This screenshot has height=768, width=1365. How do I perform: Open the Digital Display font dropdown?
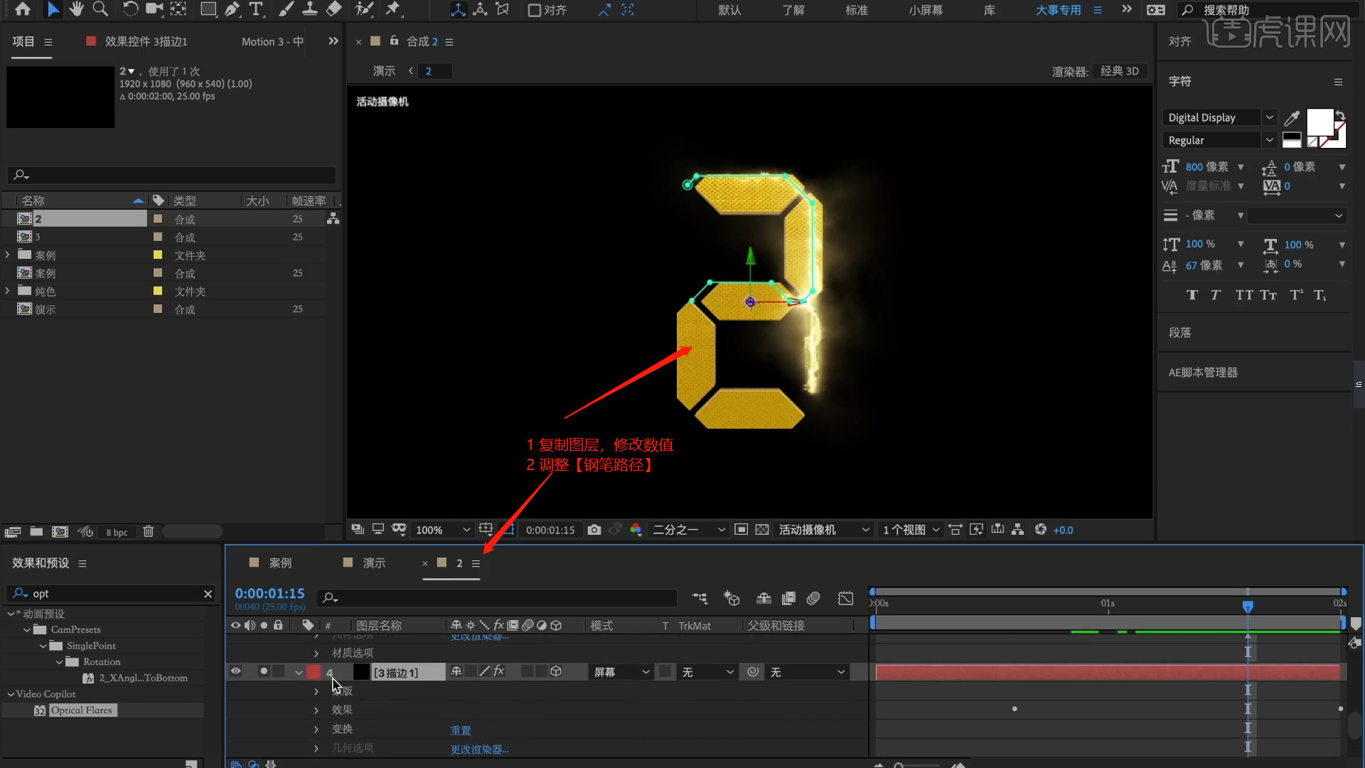tap(1270, 117)
